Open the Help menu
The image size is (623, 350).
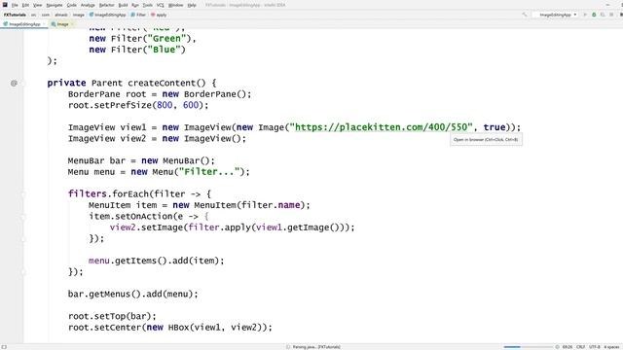pos(192,5)
